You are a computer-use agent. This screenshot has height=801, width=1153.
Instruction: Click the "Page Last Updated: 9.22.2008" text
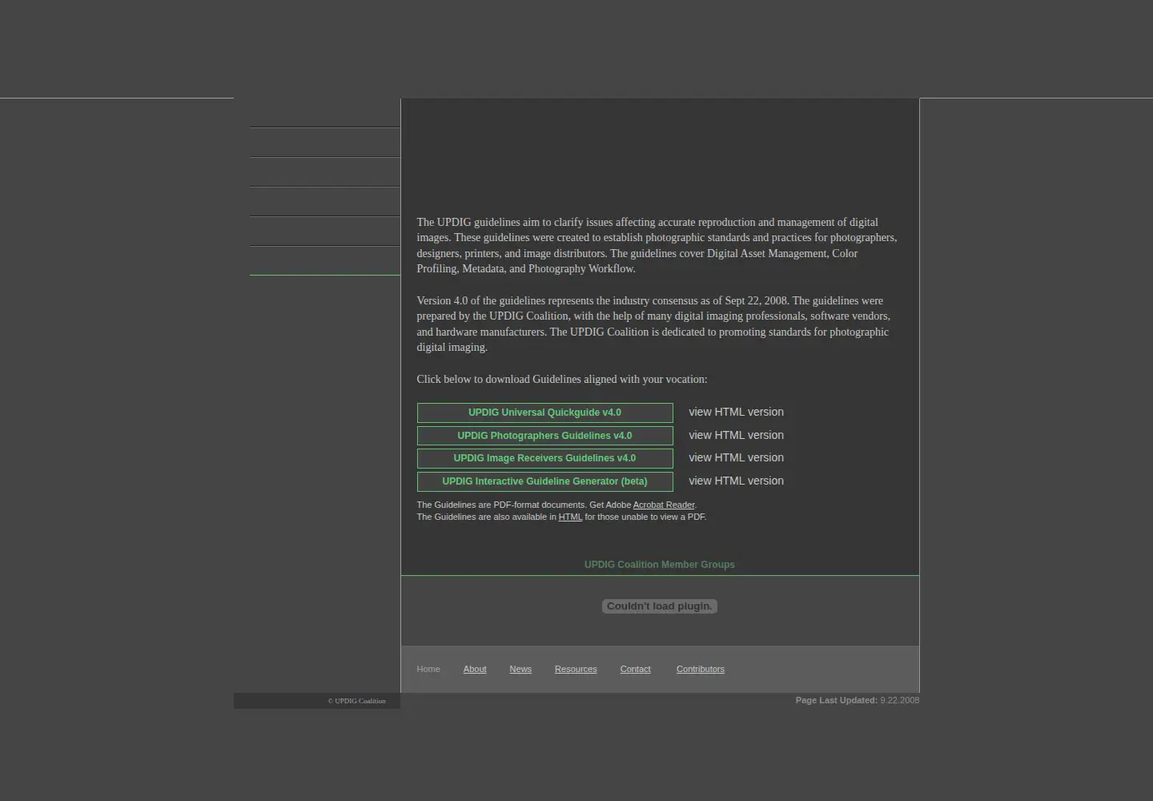[x=857, y=700]
